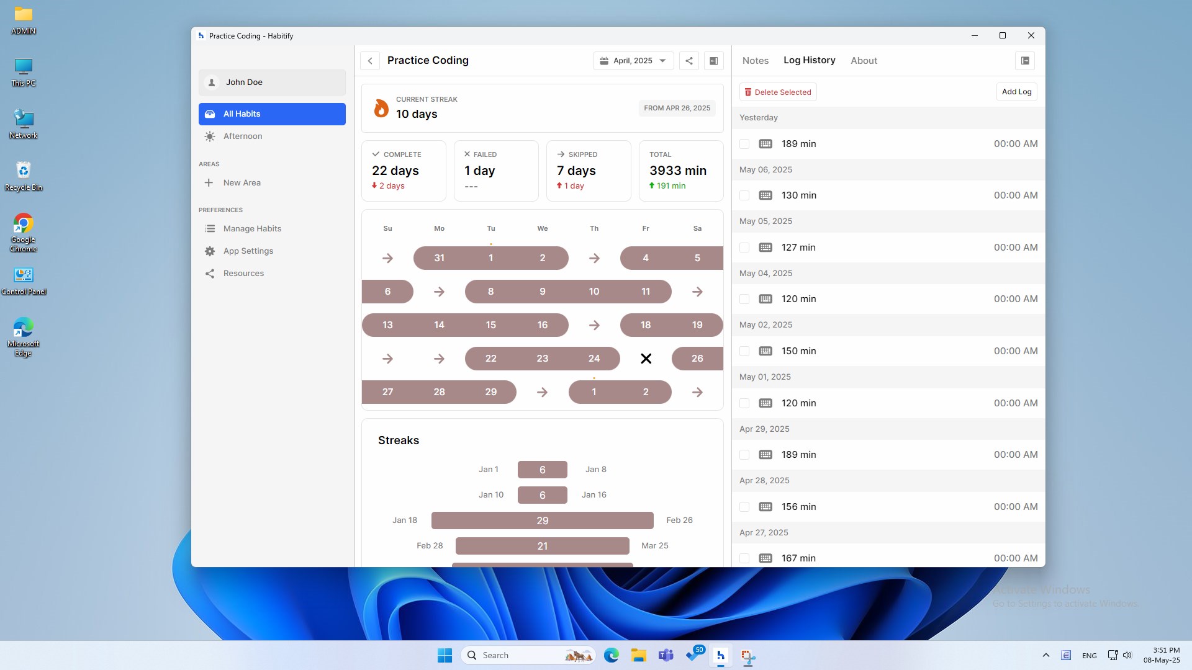Viewport: 1192px width, 670px height.
Task: Toggle the side panel icon next to share
Action: tap(714, 61)
